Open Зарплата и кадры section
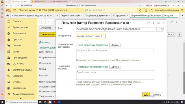Screen dimensions: 185x104 22,70
